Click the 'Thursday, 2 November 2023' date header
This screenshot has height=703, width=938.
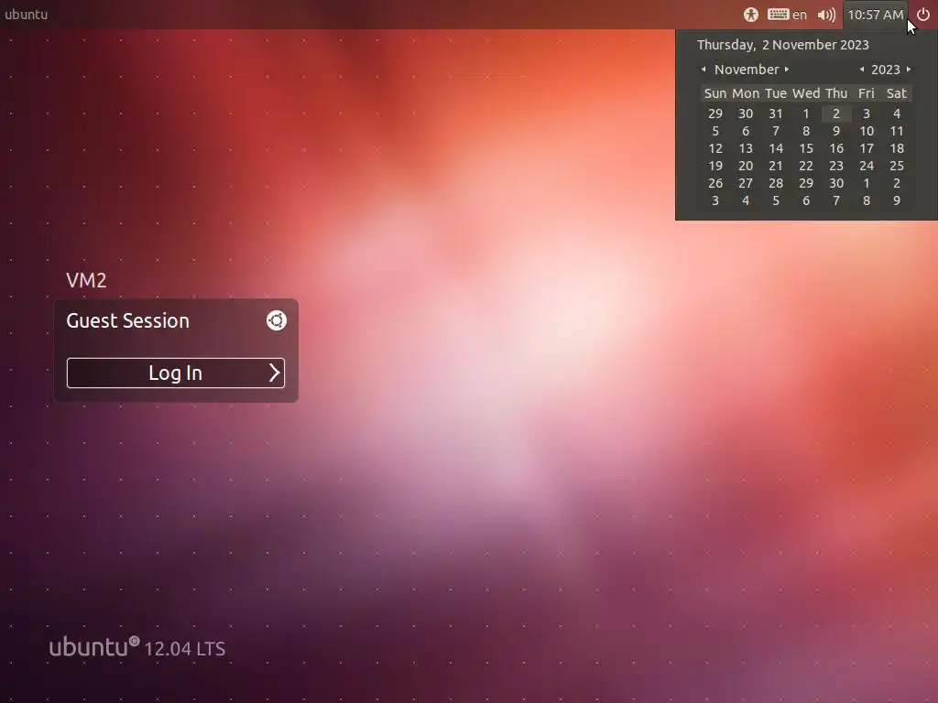(x=783, y=45)
